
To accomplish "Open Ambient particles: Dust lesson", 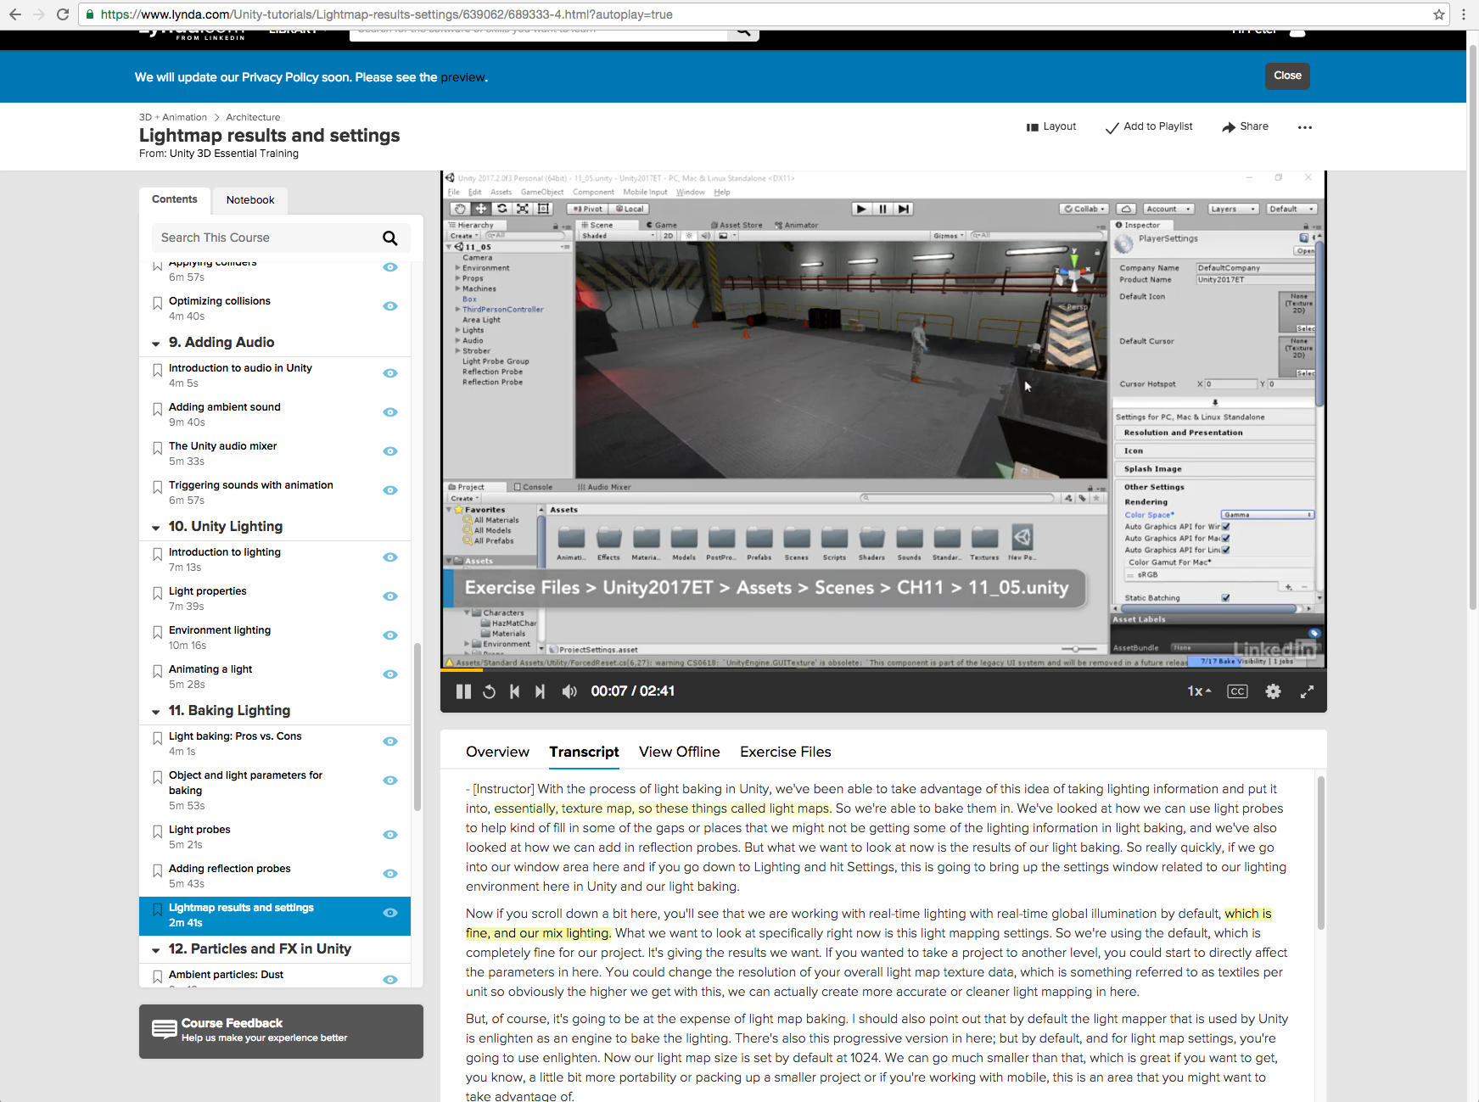I will pyautogui.click(x=227, y=975).
